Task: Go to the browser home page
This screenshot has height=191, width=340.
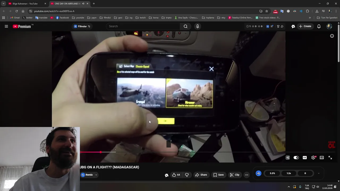Action: pos(23,11)
